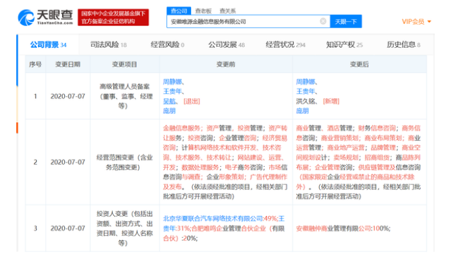Select the 2020-07-07 date in row 2
Viewport: 457px width, 265px height.
coord(67,162)
